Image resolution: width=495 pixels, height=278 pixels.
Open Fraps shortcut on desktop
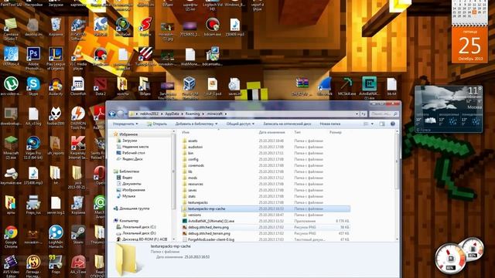coord(56,264)
